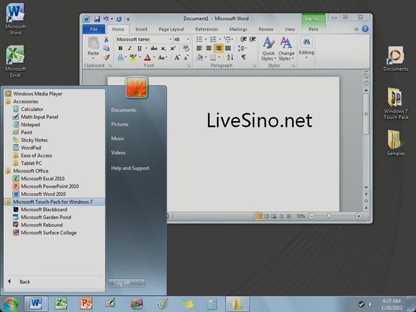Select the Format Painter brush
The width and height of the screenshot is (416, 312).
107,57
